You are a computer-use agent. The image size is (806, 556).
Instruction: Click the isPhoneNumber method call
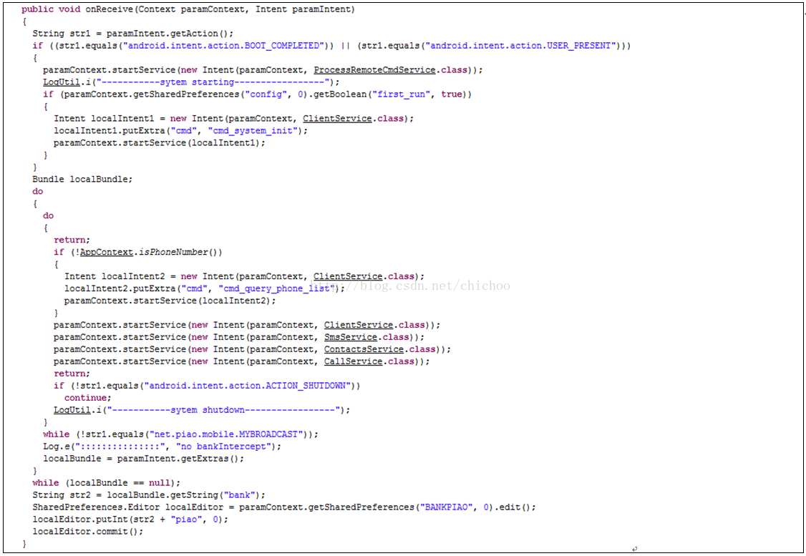[174, 253]
